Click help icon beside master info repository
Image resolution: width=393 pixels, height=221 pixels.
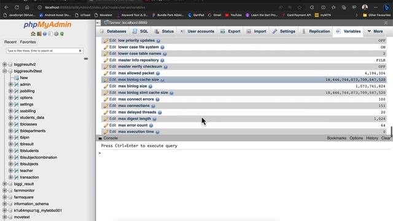pyautogui.click(x=162, y=60)
